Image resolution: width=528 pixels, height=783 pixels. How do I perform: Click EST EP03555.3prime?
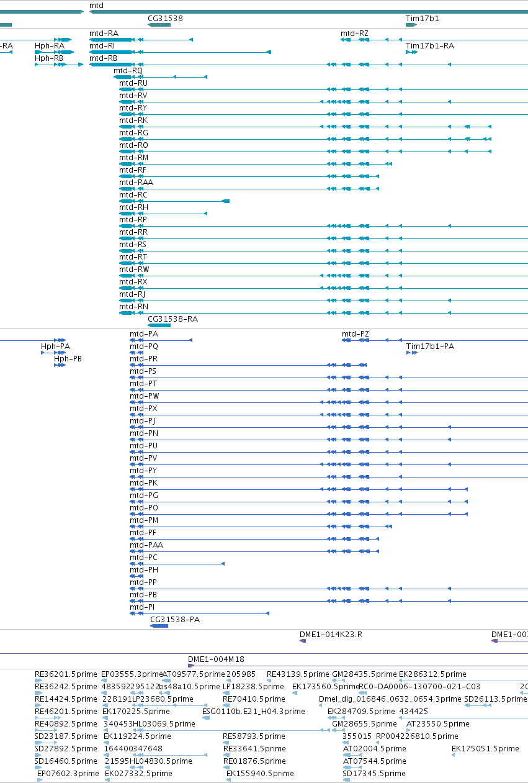click(132, 674)
